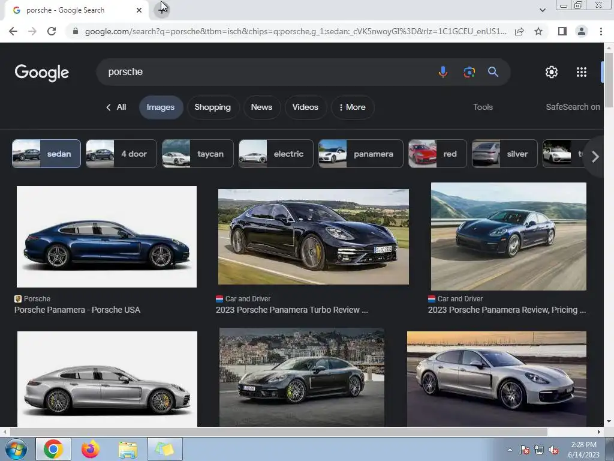Open the Google apps grid

click(582, 72)
